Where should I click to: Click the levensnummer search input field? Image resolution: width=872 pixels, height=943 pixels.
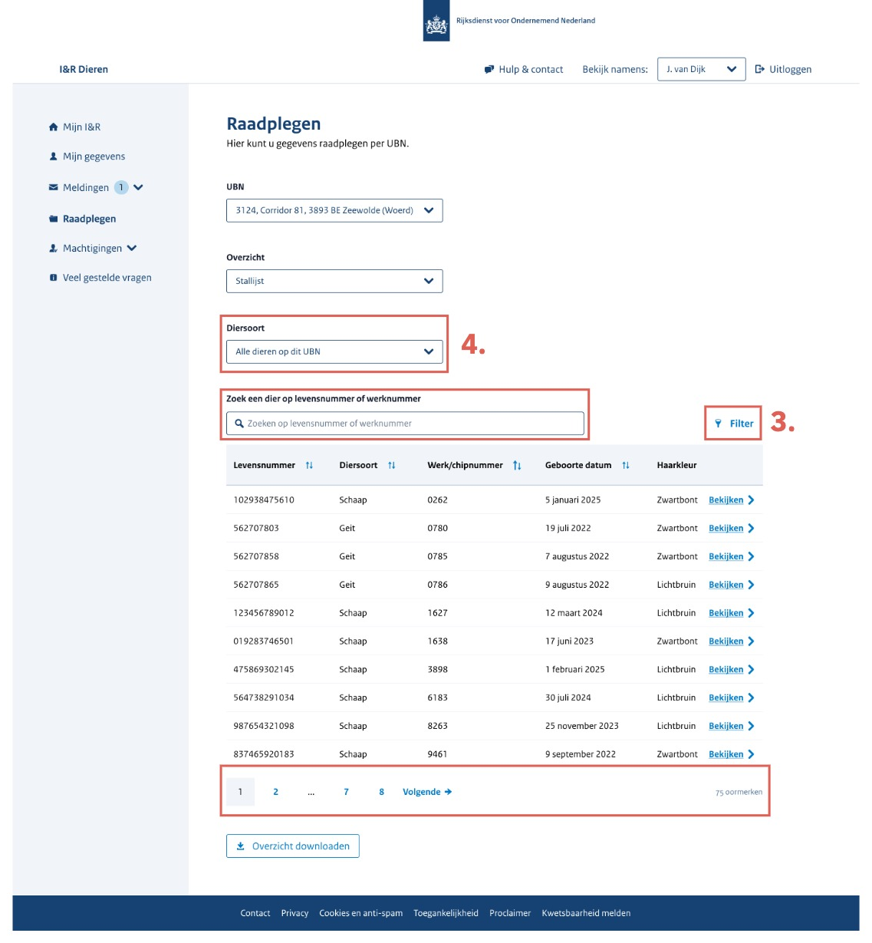point(405,424)
